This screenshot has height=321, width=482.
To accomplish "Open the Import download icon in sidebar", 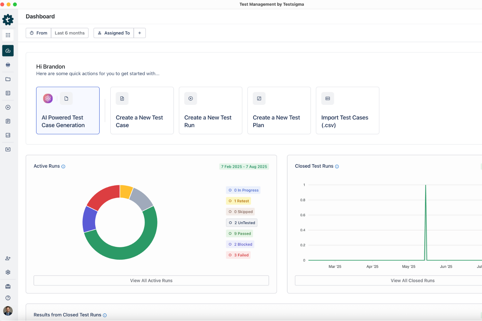I will pos(8,149).
